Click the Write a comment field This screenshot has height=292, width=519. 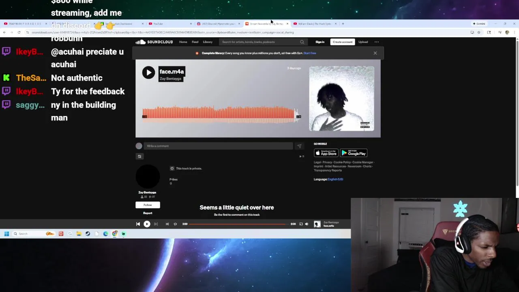(218, 146)
